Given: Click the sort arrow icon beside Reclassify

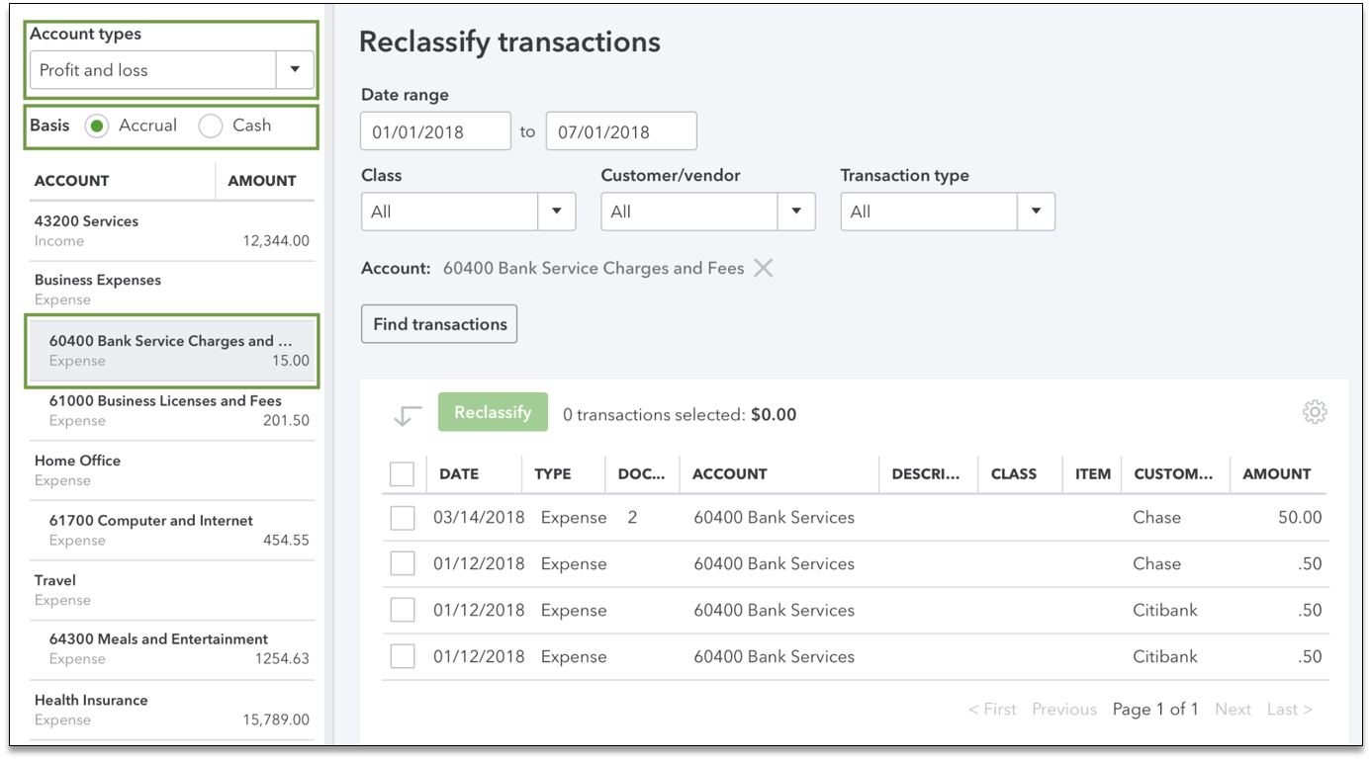Looking at the screenshot, I should [x=407, y=415].
